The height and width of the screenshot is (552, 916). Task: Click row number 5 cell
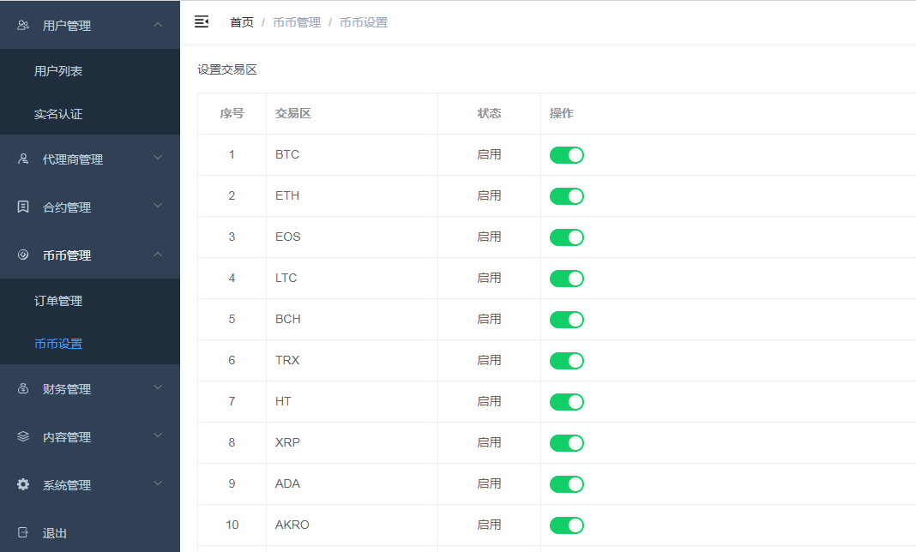(x=232, y=319)
